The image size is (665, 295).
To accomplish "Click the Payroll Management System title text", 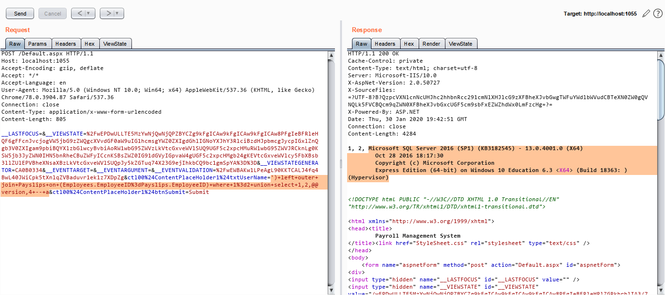I will [418, 236].
